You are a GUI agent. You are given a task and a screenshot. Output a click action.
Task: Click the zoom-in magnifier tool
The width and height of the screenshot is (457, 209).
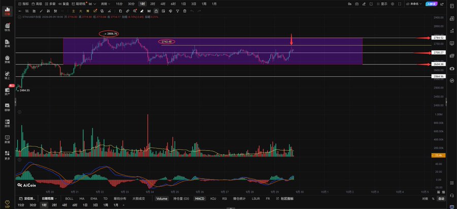135,11
